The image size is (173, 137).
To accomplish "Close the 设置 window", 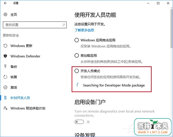I will coord(168,3).
